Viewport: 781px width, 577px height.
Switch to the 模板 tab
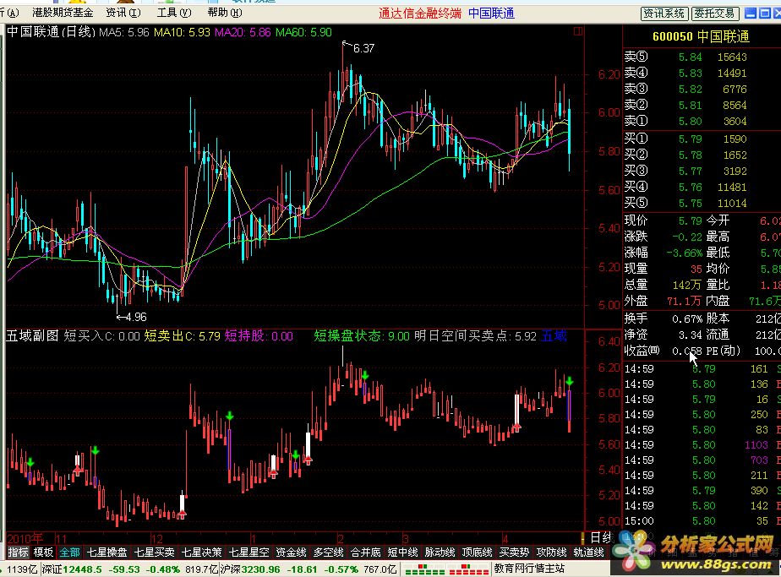click(x=43, y=553)
